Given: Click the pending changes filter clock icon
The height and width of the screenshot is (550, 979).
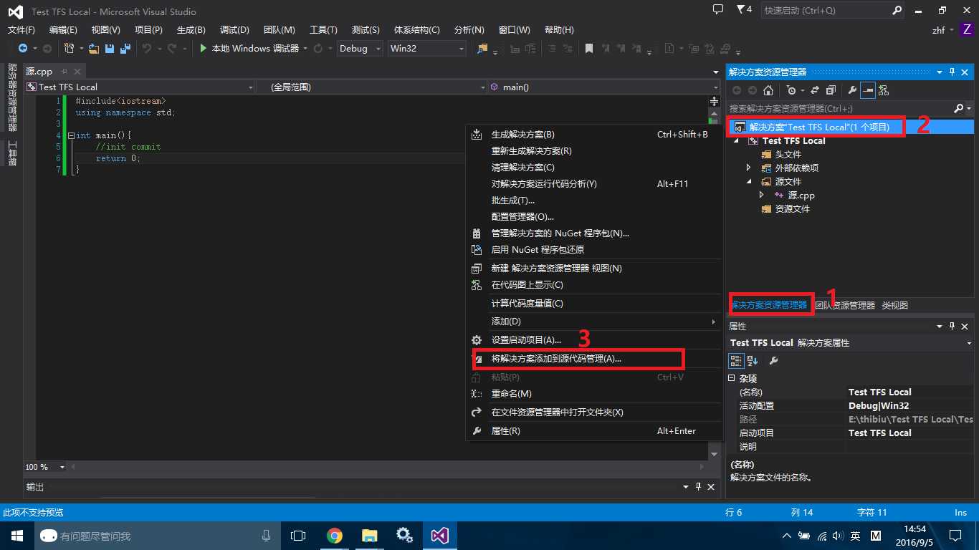Looking at the screenshot, I should tap(791, 90).
